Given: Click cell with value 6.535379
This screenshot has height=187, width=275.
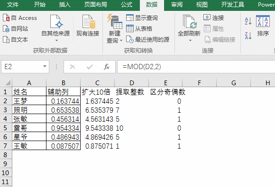Looking at the screenshot, I should (97, 110).
